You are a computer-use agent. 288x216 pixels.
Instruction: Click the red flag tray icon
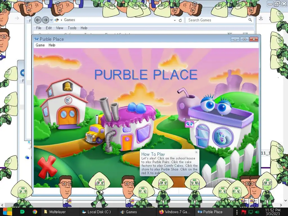[244, 212]
